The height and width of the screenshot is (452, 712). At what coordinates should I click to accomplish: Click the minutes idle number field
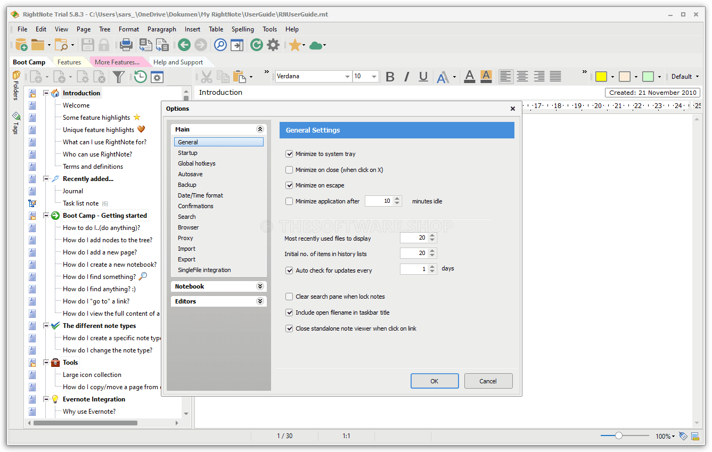tap(379, 201)
